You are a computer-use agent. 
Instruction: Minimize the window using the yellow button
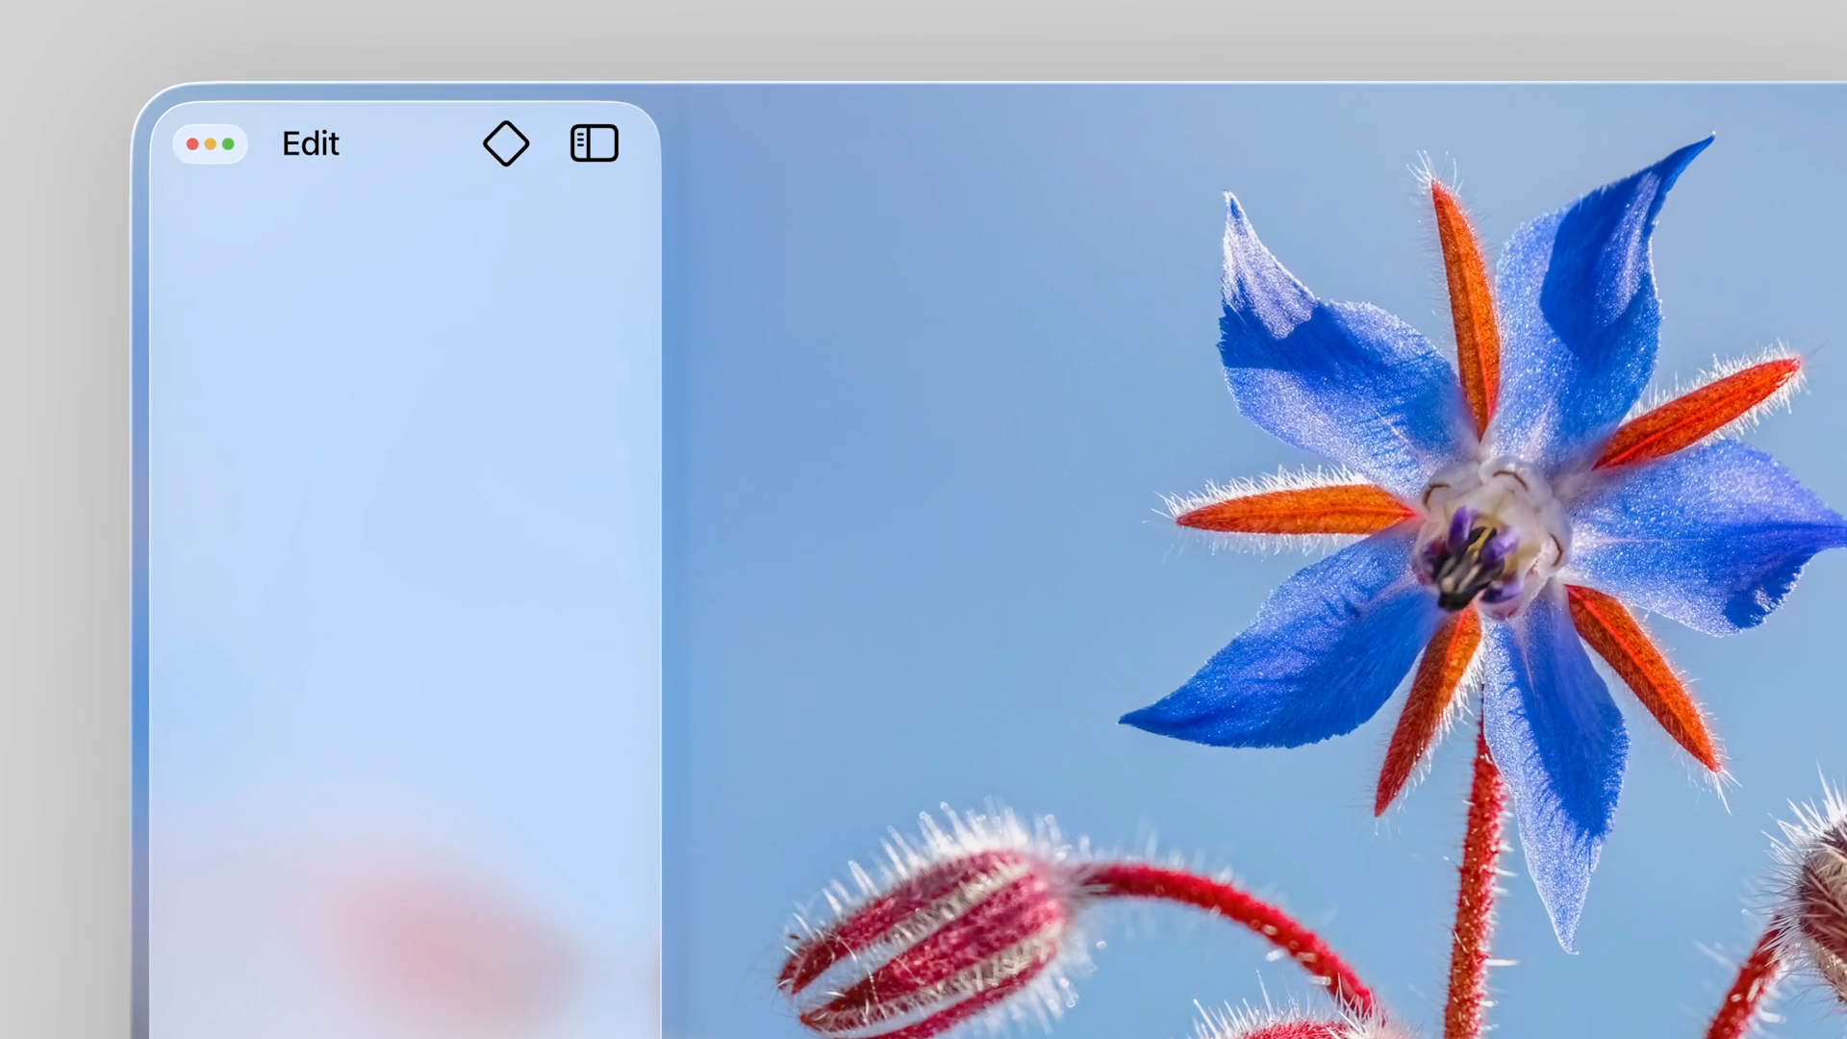tap(211, 144)
